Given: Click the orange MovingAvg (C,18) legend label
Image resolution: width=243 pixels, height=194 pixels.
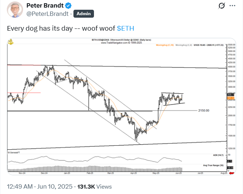Looking at the screenshot, I should pos(165,45).
